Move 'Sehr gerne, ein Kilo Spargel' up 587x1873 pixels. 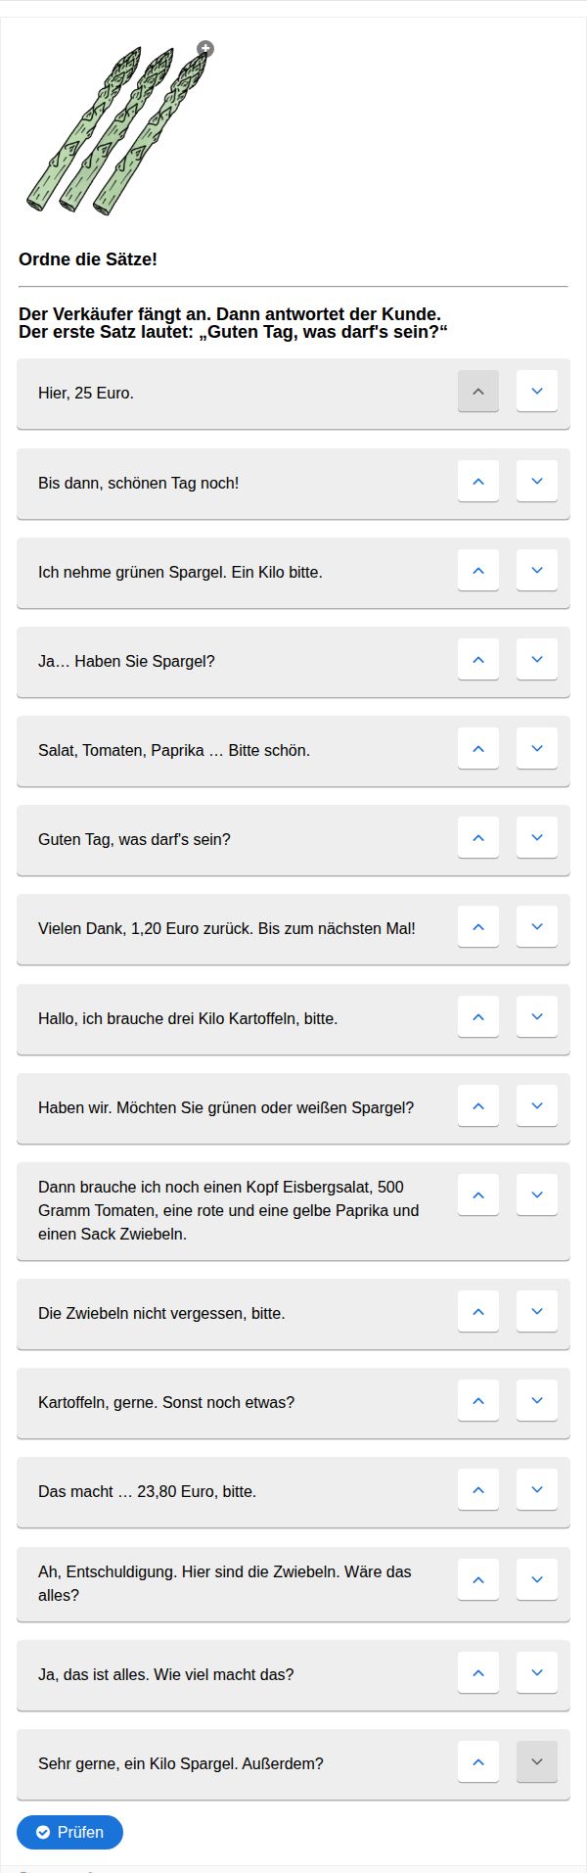click(478, 1761)
